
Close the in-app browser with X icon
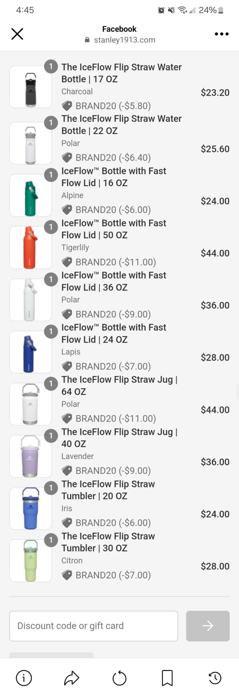coord(17,34)
